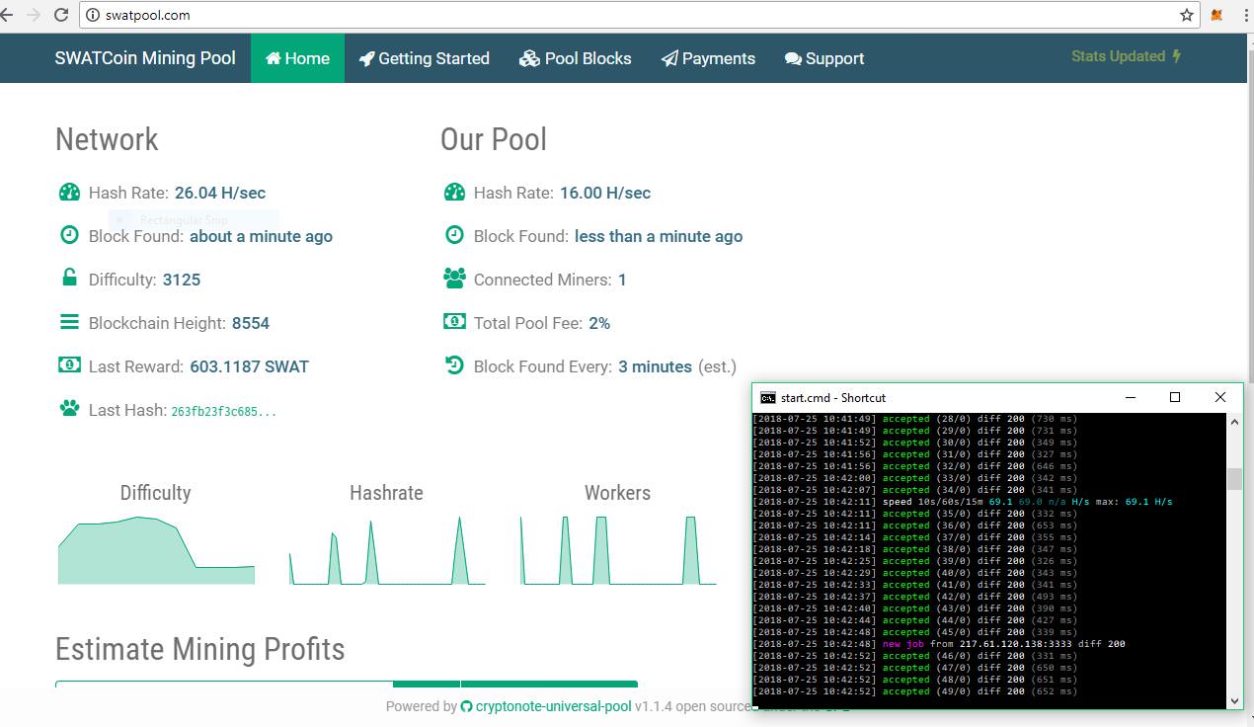The image size is (1254, 727).
Task: Click the Difficulty chart
Action: tap(156, 549)
